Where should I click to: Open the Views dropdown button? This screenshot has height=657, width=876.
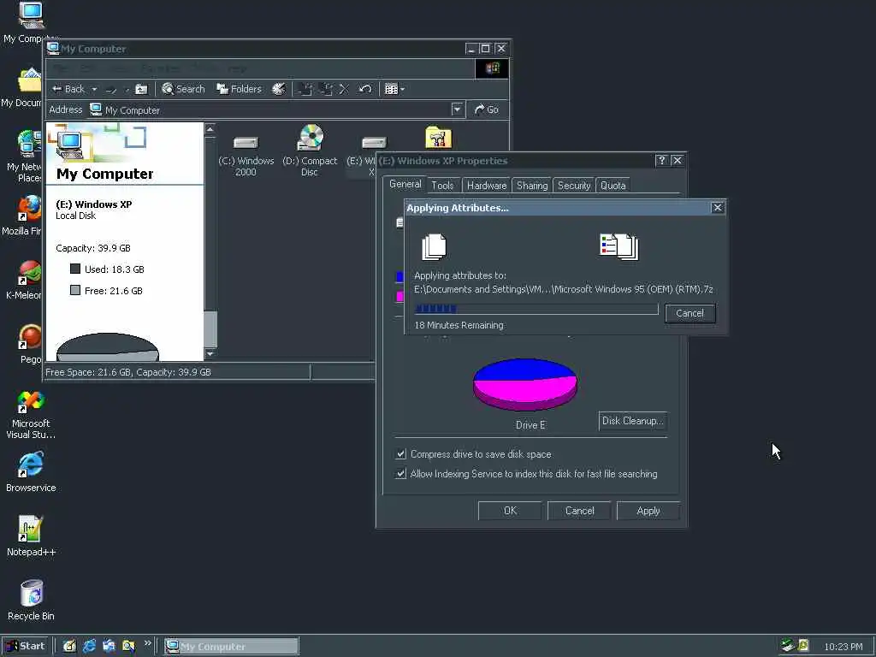click(394, 89)
